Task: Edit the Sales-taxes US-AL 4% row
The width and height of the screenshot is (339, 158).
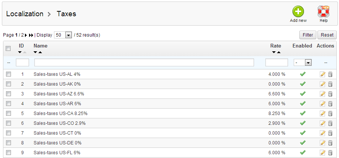Action: (x=322, y=74)
